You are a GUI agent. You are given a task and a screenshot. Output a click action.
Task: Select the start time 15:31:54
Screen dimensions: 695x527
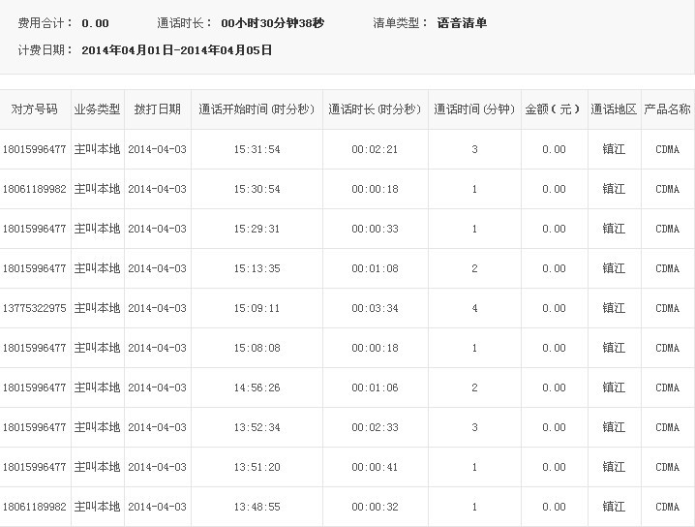click(x=257, y=149)
